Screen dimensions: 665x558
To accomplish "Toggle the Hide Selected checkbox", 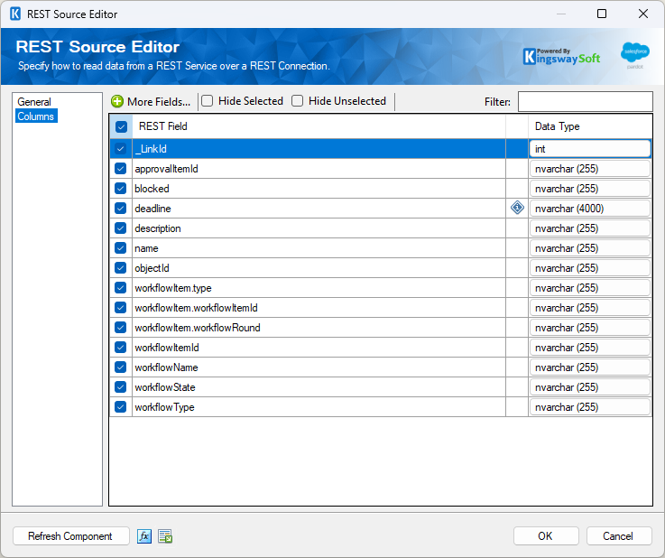I will pyautogui.click(x=207, y=101).
